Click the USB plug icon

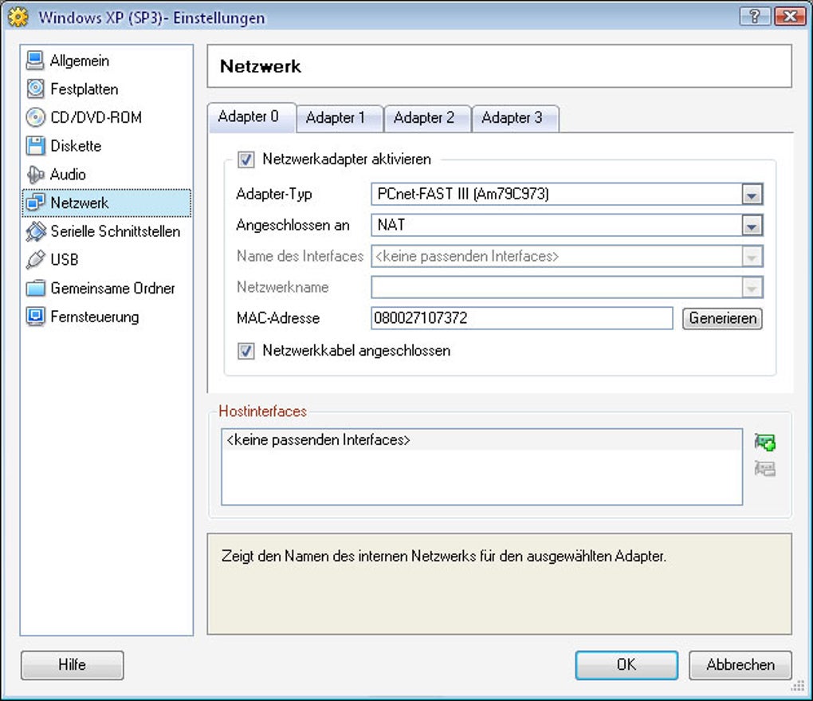(35, 260)
